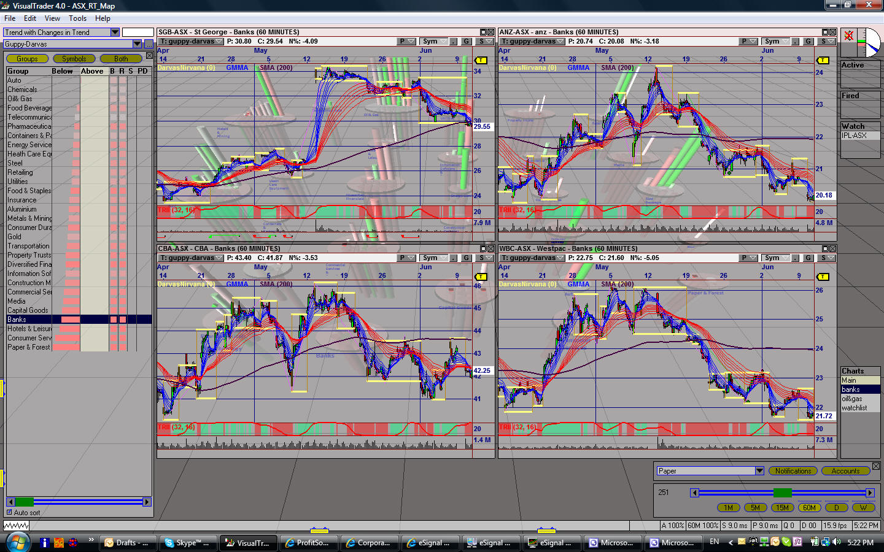Viewport: 884px width, 552px height.
Task: Open the T: guppy-darvas dropdown on WBC chart
Action: [x=532, y=258]
